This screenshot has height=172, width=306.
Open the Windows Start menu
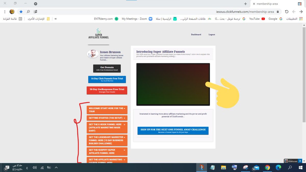click(301, 167)
